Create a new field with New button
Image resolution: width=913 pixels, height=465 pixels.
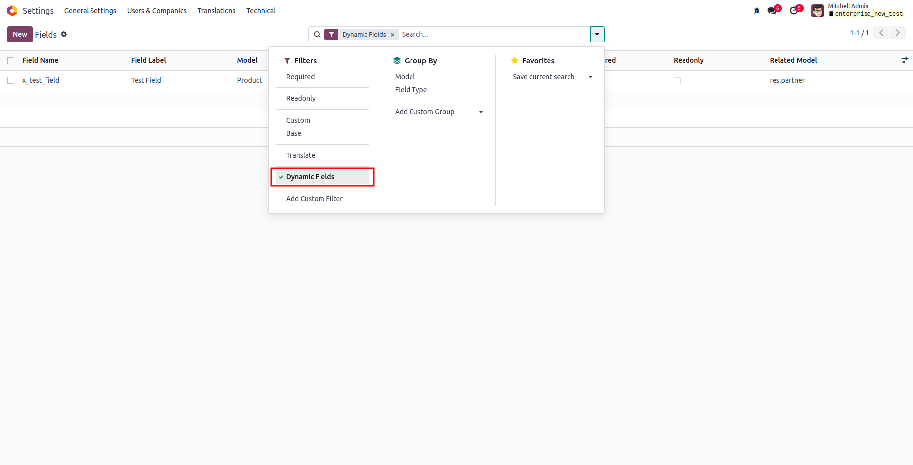(20, 34)
